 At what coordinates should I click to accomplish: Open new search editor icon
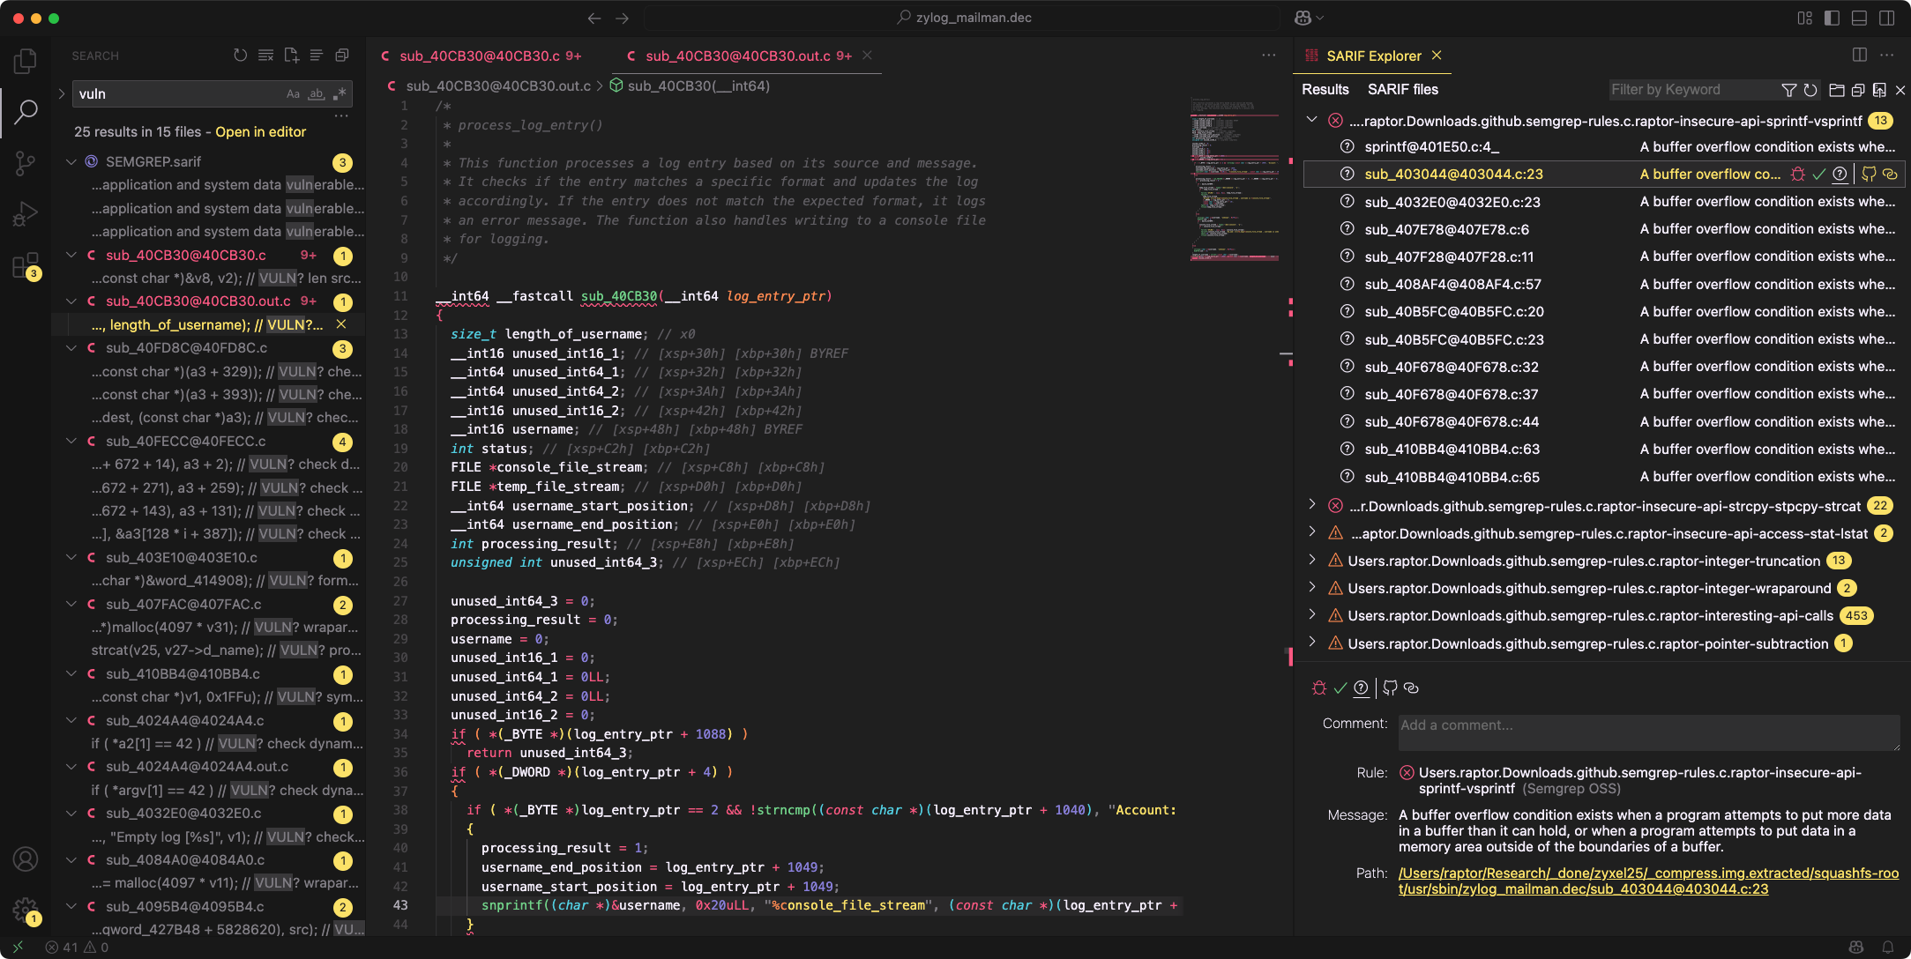(x=291, y=56)
